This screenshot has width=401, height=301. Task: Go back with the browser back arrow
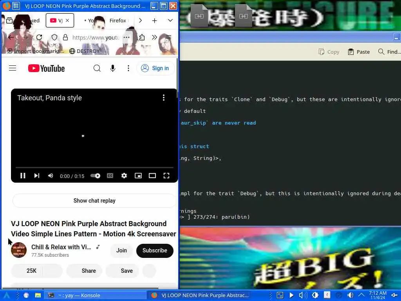pyautogui.click(x=11, y=37)
